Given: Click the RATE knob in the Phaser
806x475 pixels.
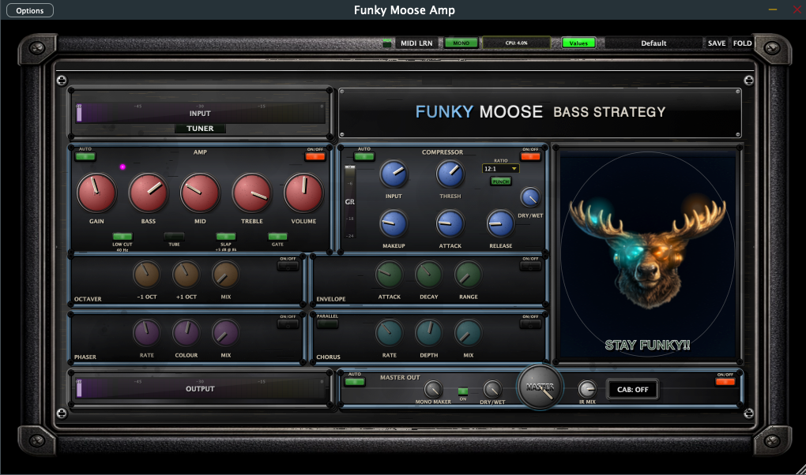Looking at the screenshot, I should 147,335.
